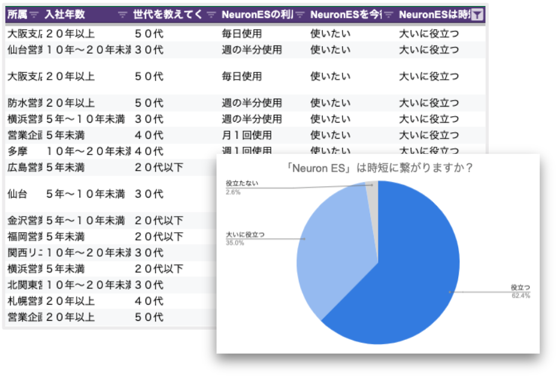Image resolution: width=557 pixels, height=377 pixels.
Task: Click 20年以上 in the 札幌営 row
Action: pos(70,301)
